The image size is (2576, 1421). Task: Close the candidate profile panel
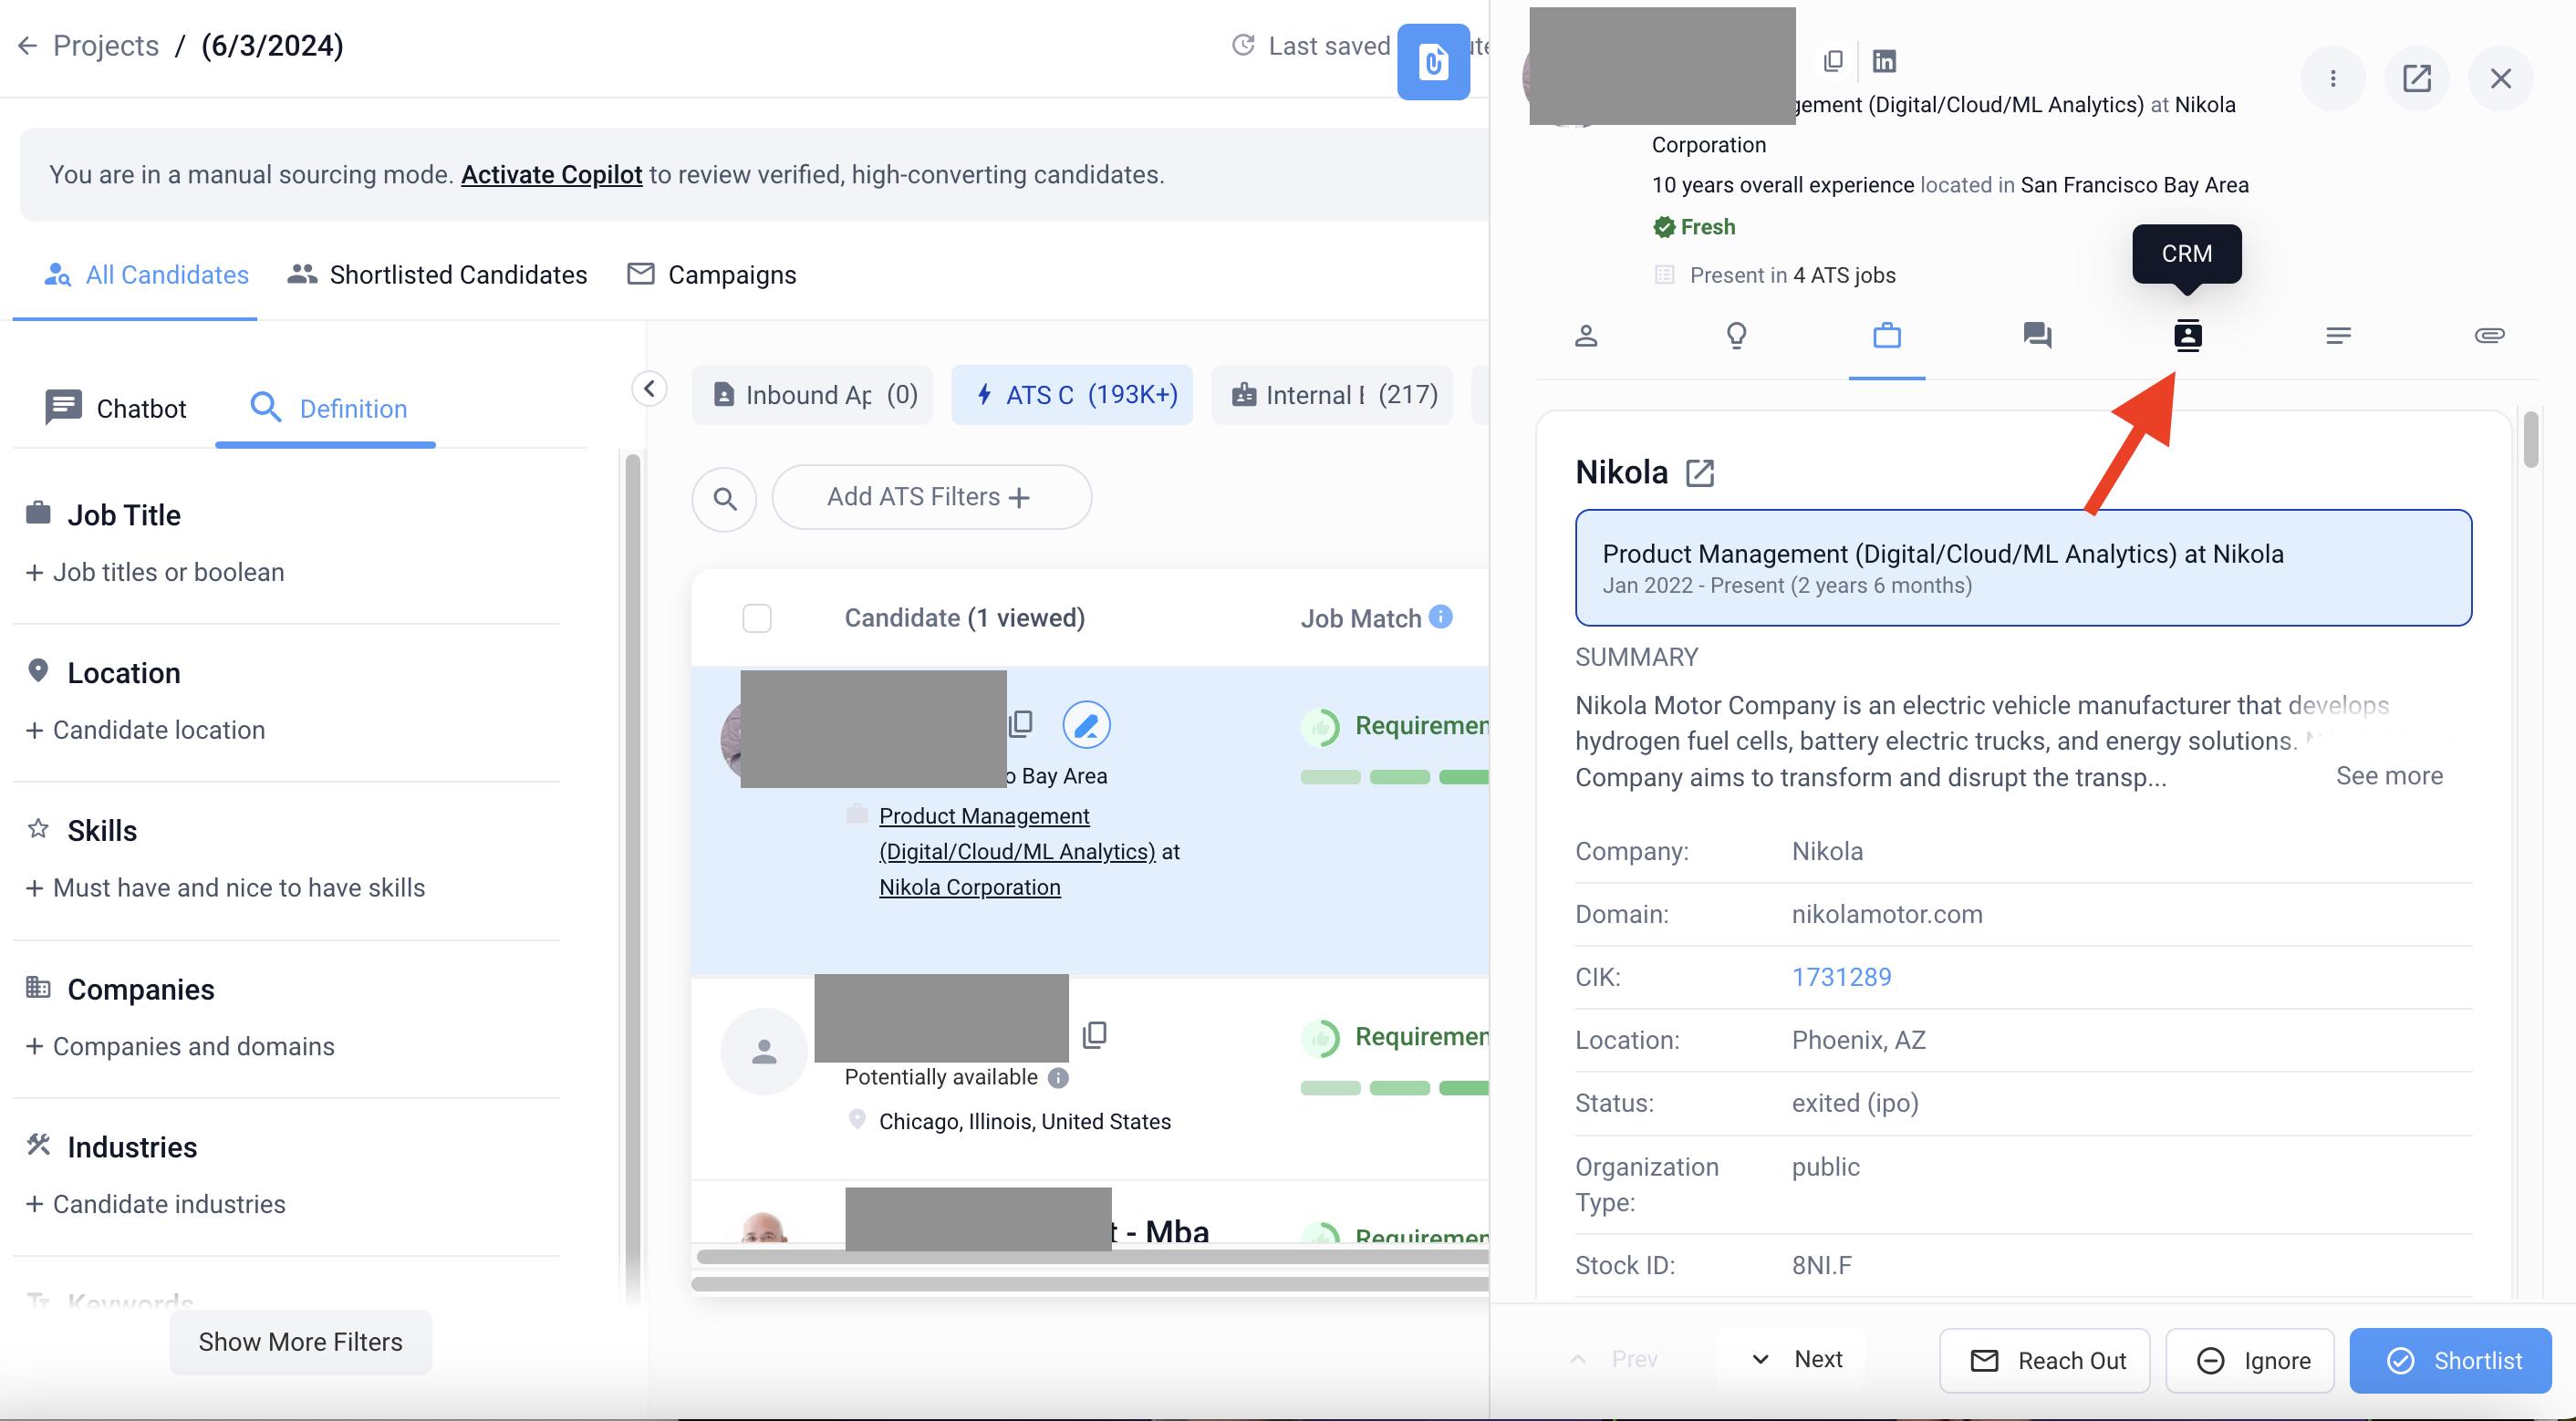coord(2500,78)
